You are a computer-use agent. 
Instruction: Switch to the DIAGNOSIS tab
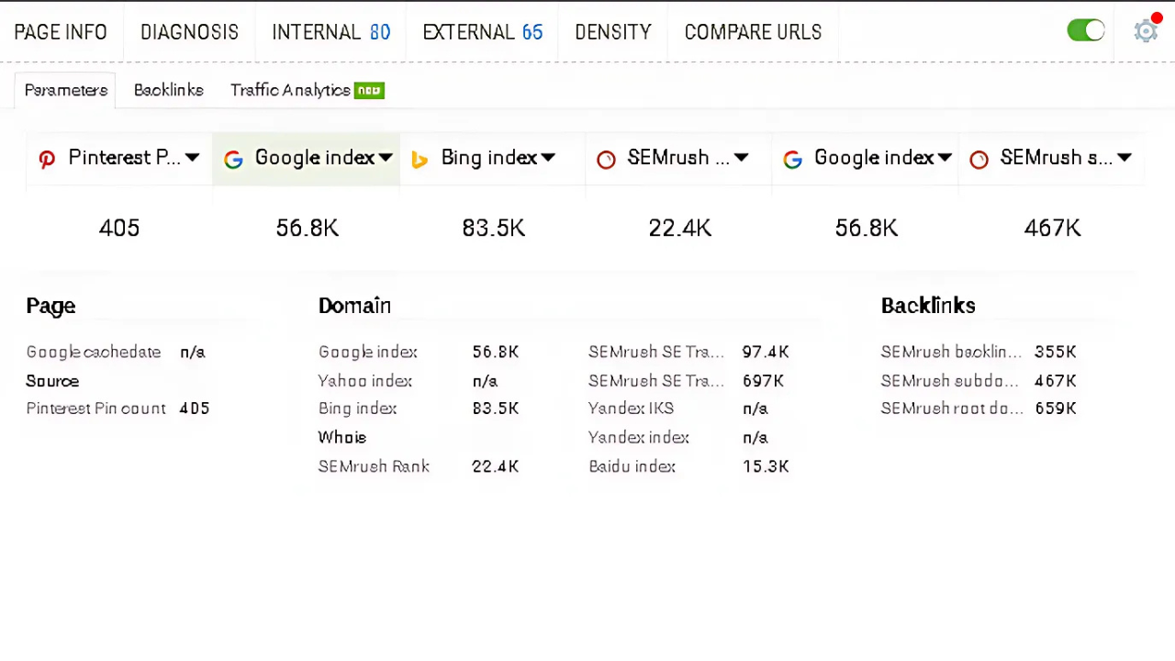(x=189, y=32)
